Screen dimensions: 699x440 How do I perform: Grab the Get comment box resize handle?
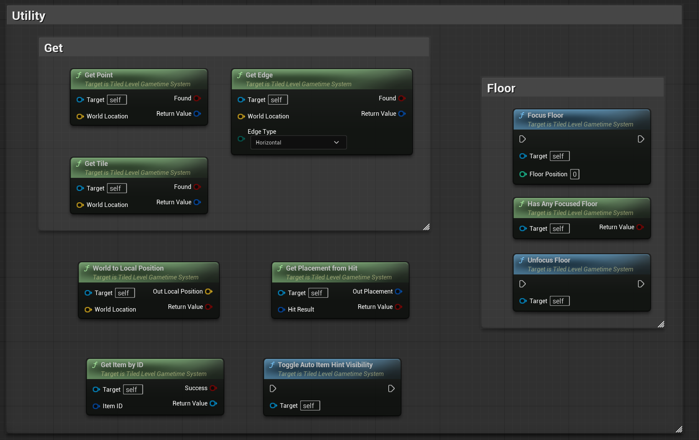tap(426, 227)
